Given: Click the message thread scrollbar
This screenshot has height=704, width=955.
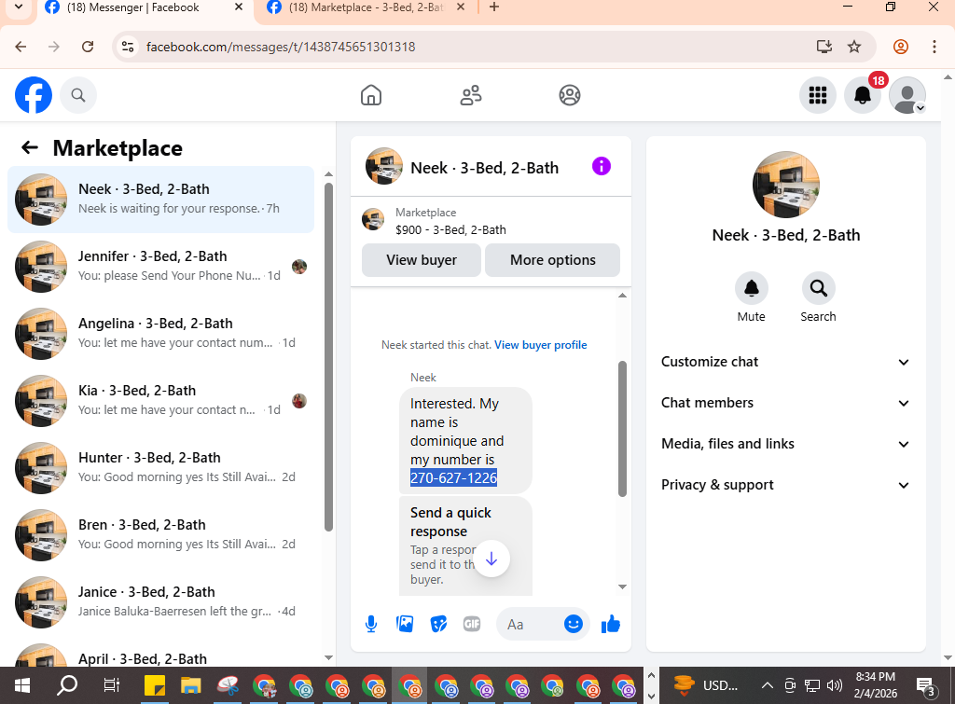Looking at the screenshot, I should 622,429.
